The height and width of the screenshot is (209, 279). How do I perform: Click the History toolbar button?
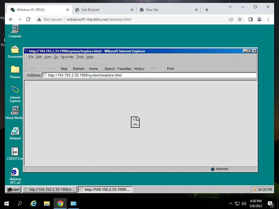139,69
